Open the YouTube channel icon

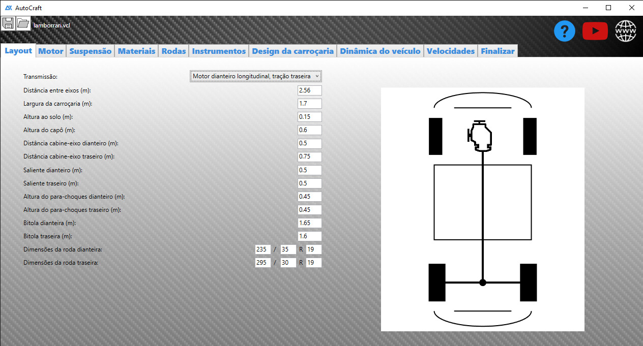click(595, 32)
